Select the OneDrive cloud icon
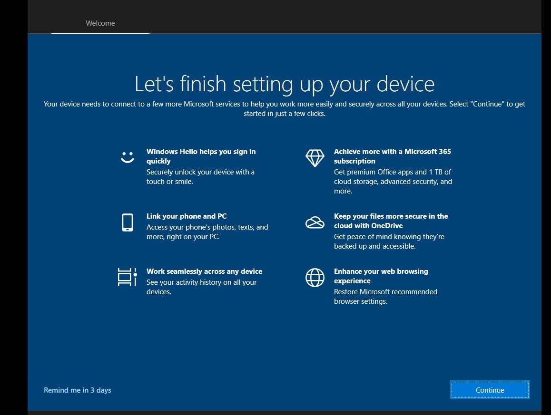Screen dimensions: 551x415 [315, 222]
